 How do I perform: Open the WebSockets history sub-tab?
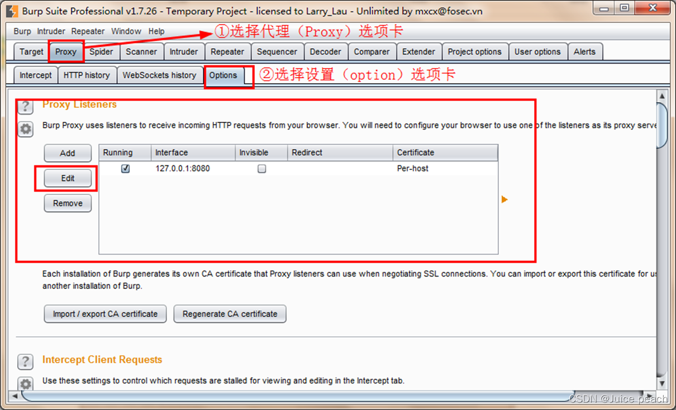click(159, 75)
